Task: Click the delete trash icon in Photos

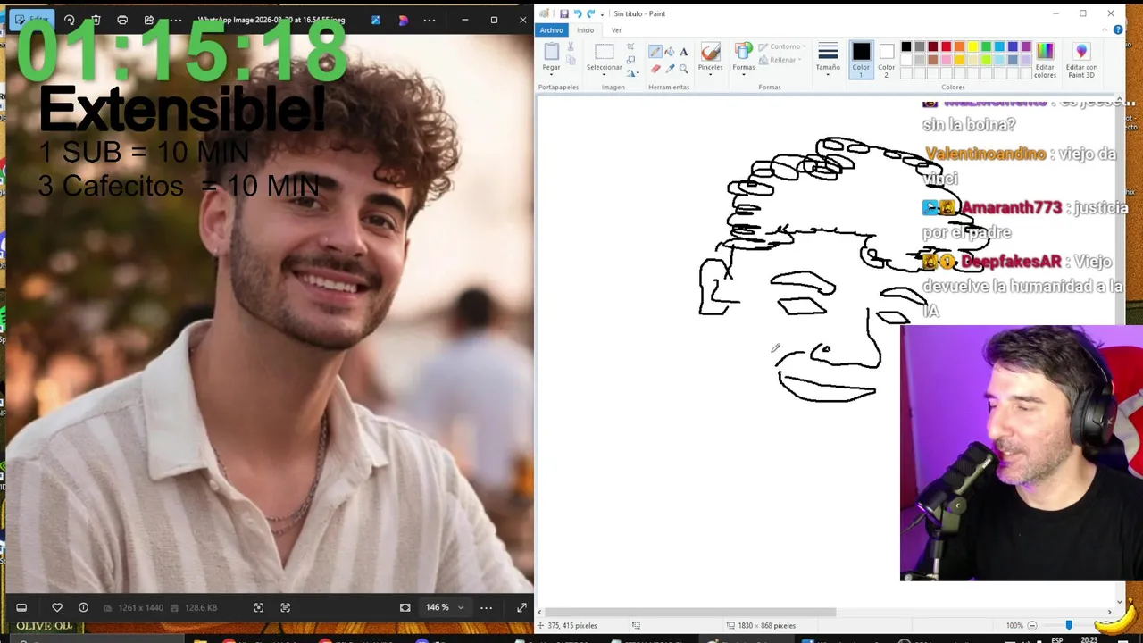Action: [x=96, y=20]
